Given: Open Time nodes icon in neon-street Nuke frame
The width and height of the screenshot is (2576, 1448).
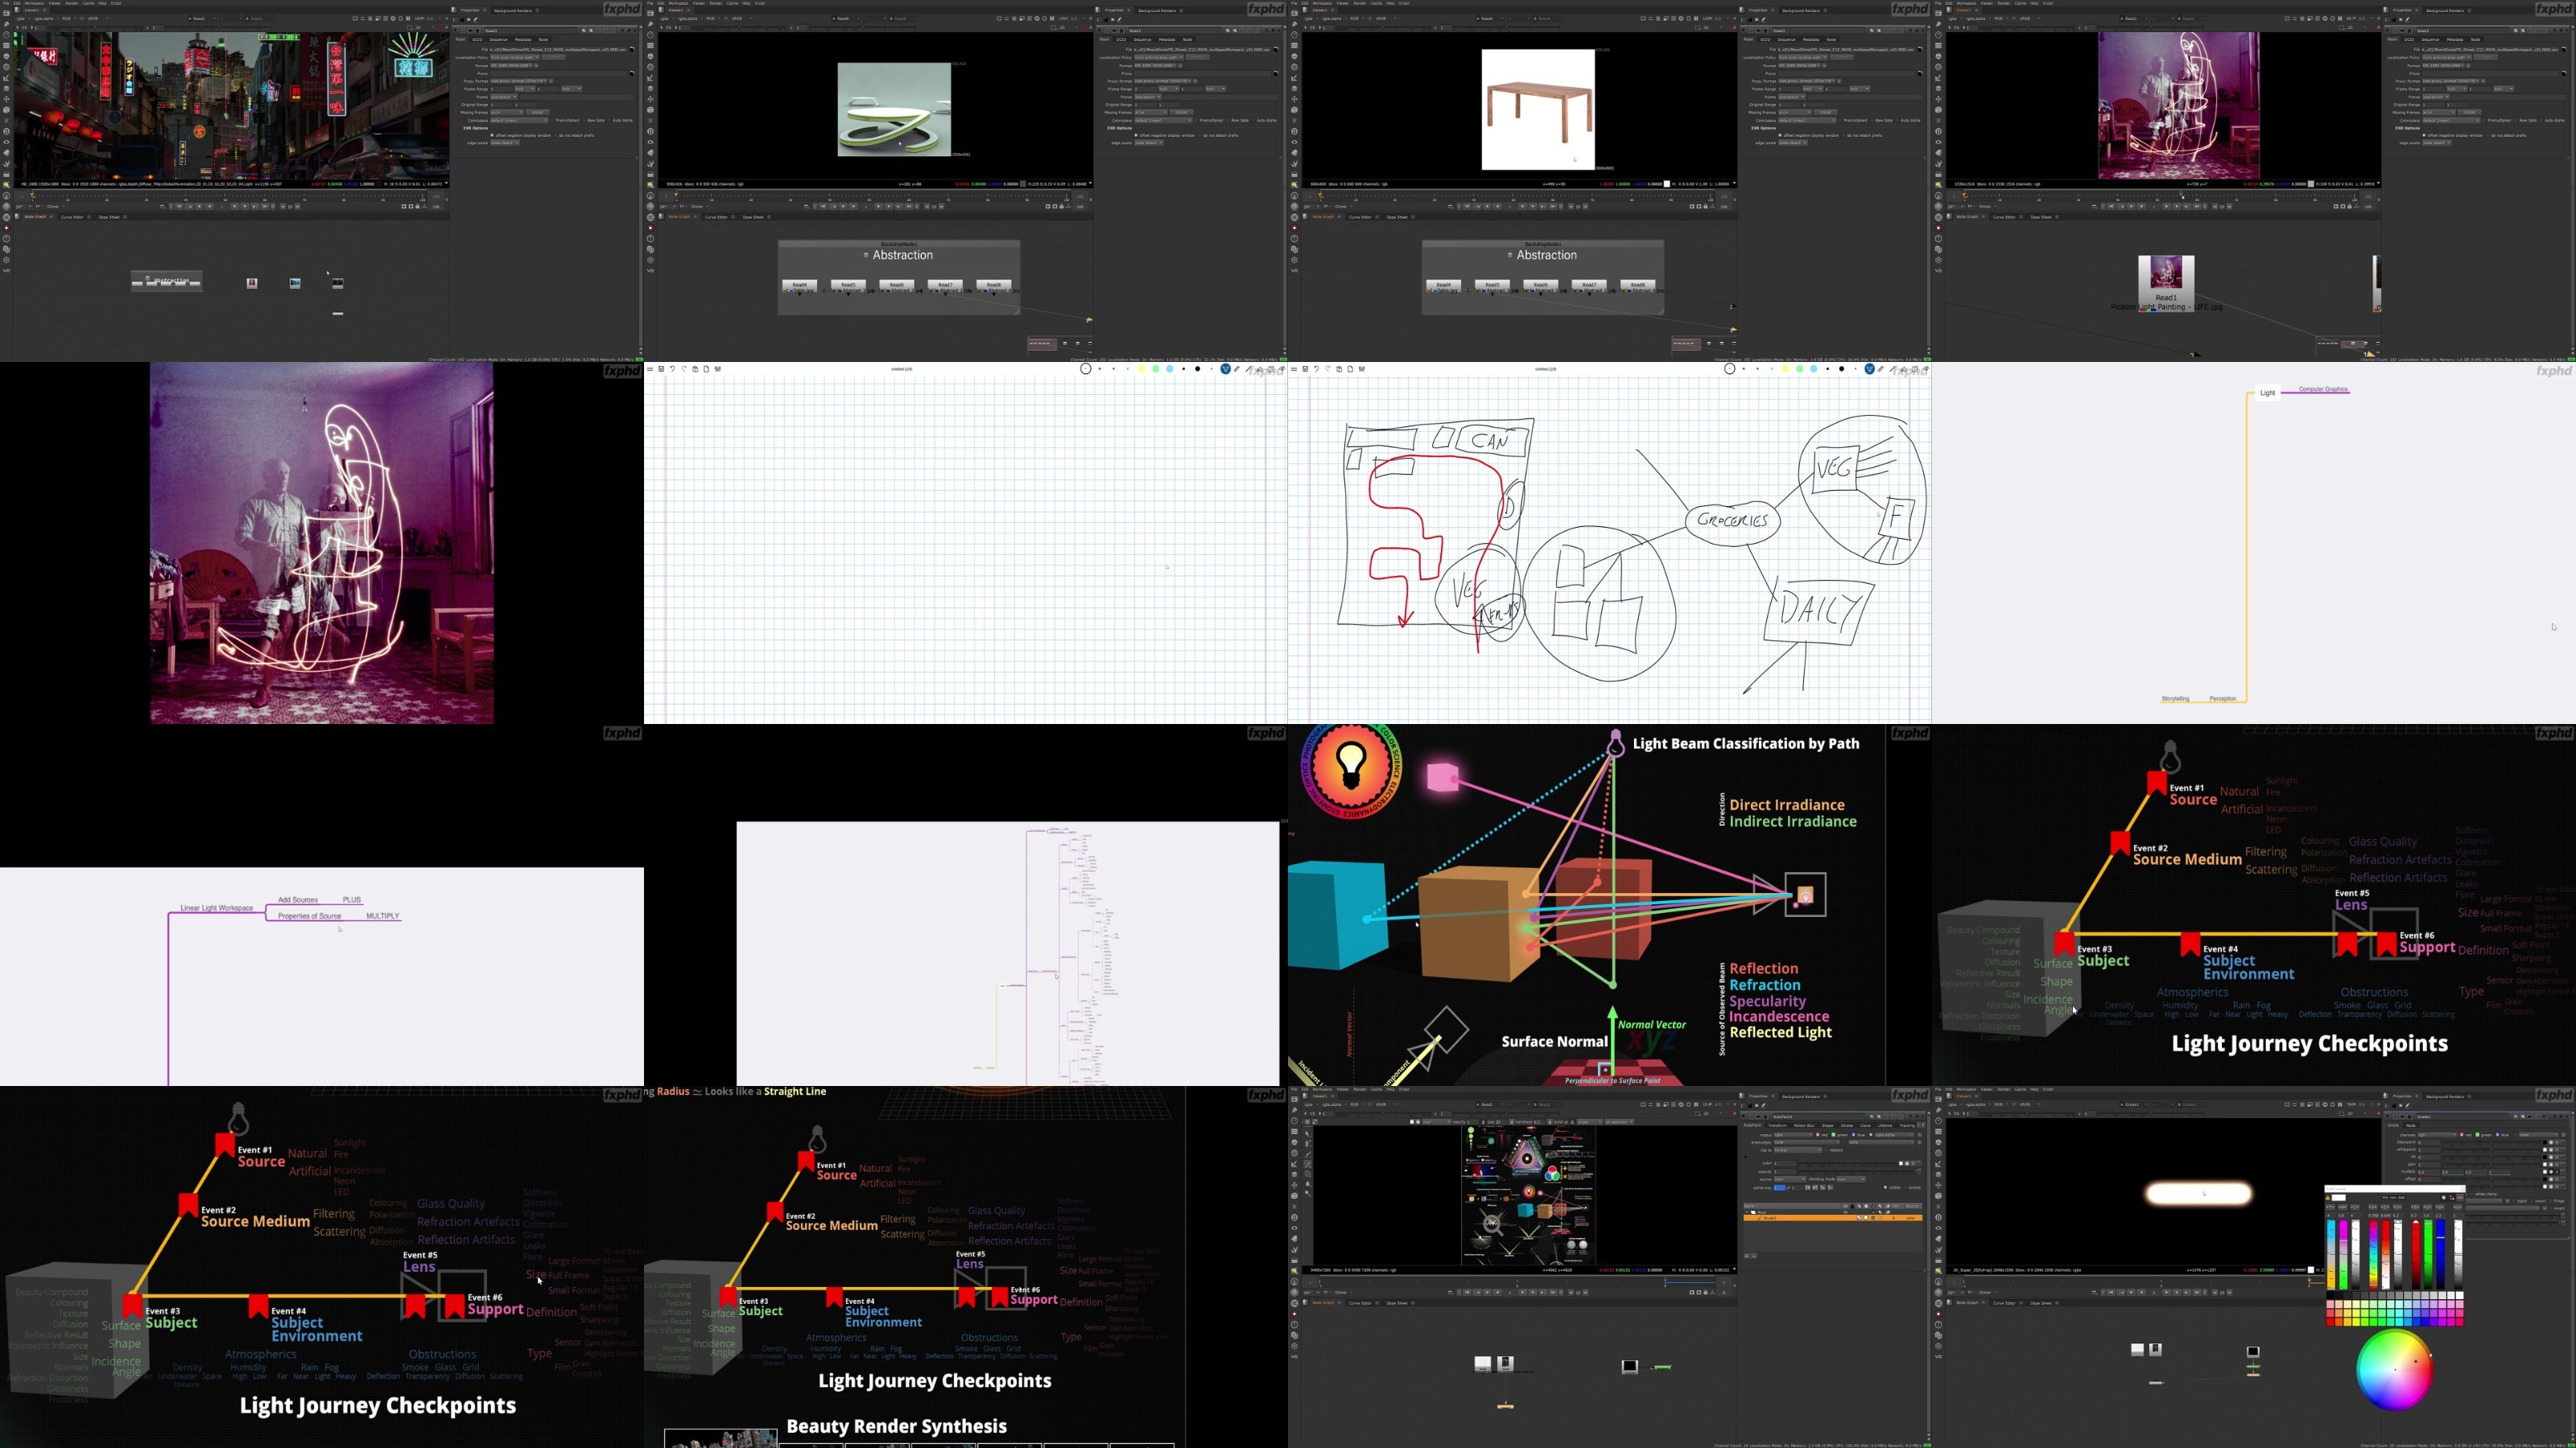Looking at the screenshot, I should tap(6, 35).
